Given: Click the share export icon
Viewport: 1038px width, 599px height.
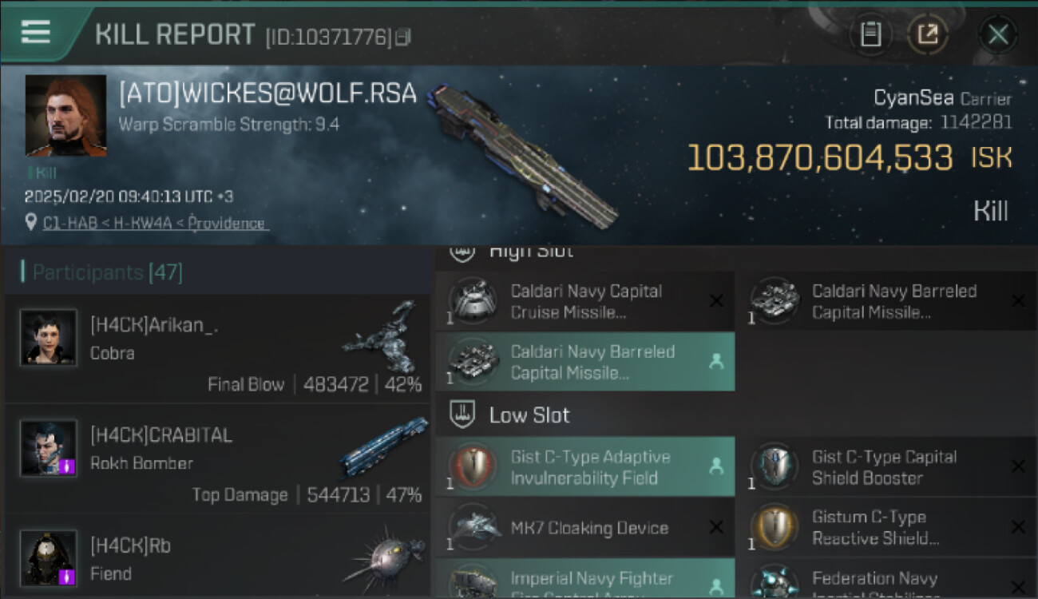Looking at the screenshot, I should 927,34.
